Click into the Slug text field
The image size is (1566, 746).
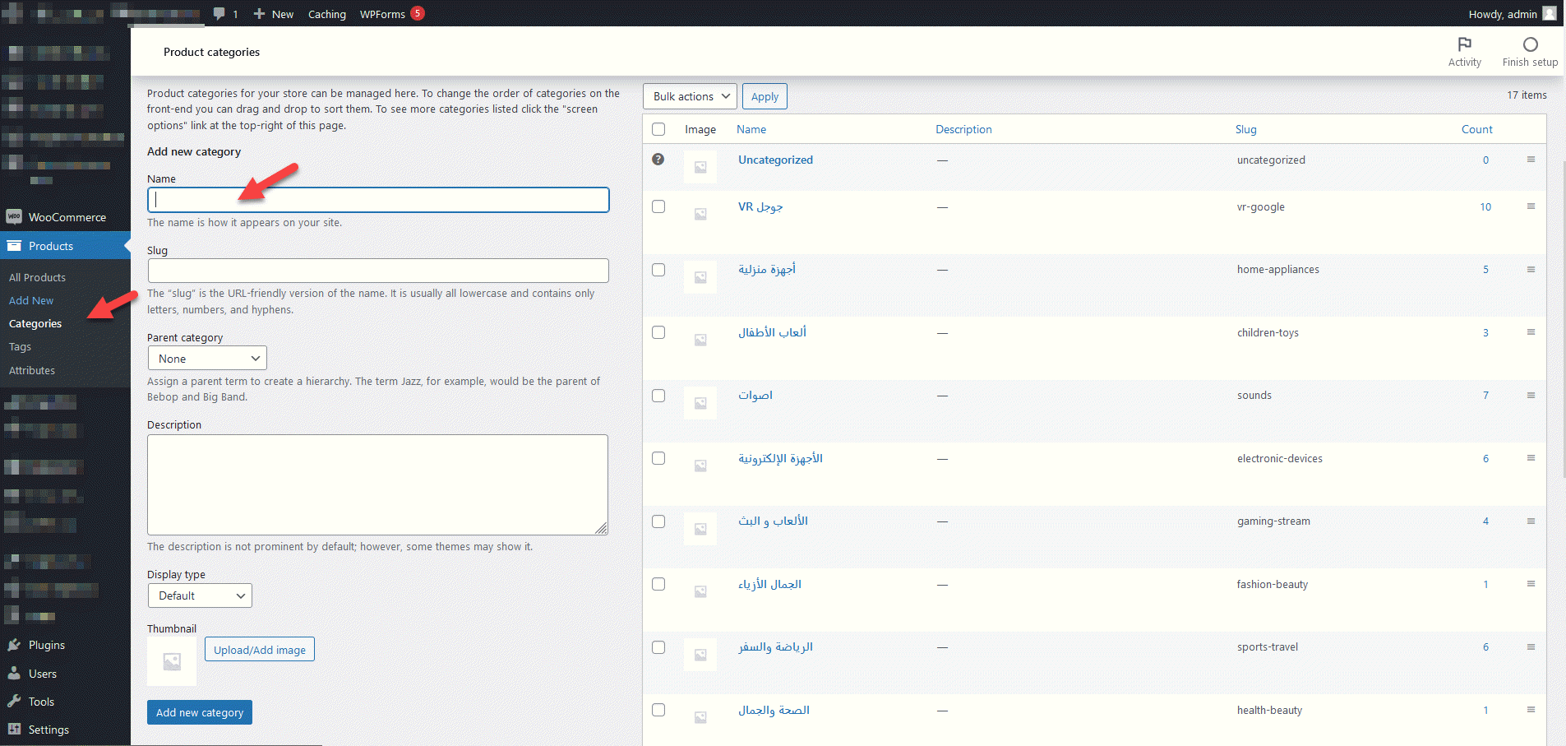(x=378, y=271)
